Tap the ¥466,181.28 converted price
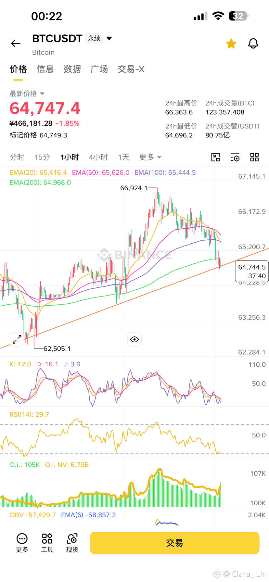The width and height of the screenshot is (269, 582). click(31, 123)
